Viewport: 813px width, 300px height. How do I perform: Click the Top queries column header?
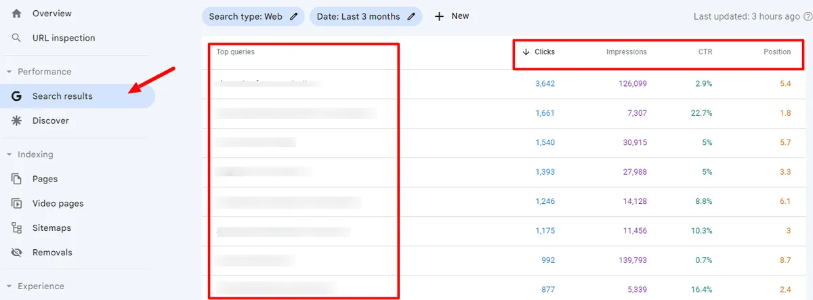click(x=235, y=51)
